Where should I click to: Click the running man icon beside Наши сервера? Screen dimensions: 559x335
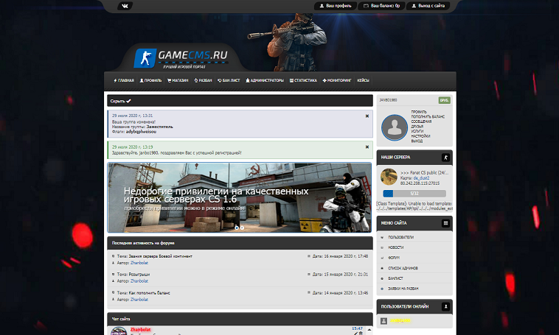445,158
